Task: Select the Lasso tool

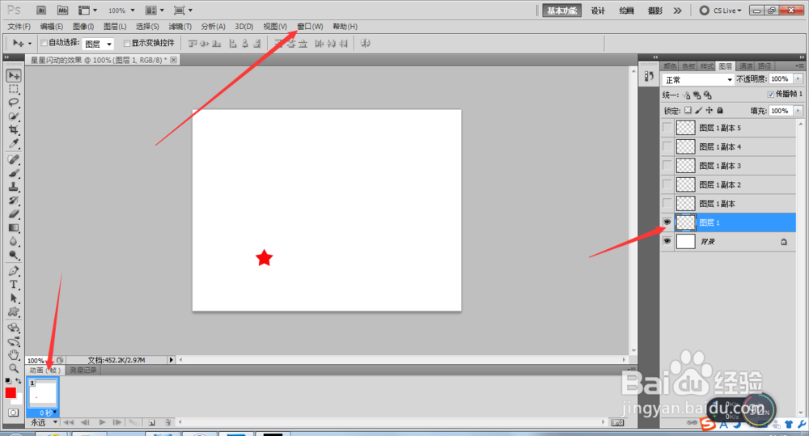Action: pos(14,103)
